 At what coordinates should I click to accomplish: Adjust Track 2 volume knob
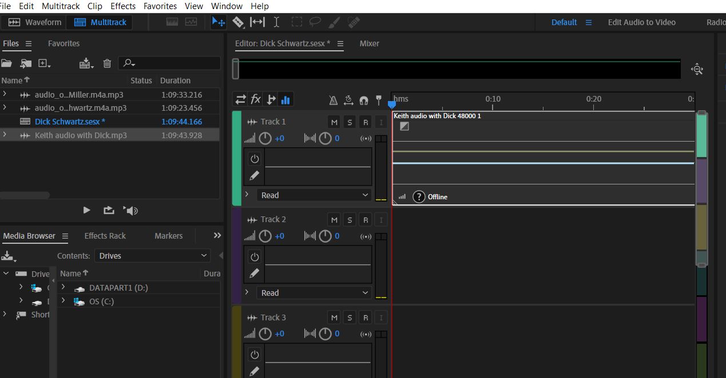point(265,236)
